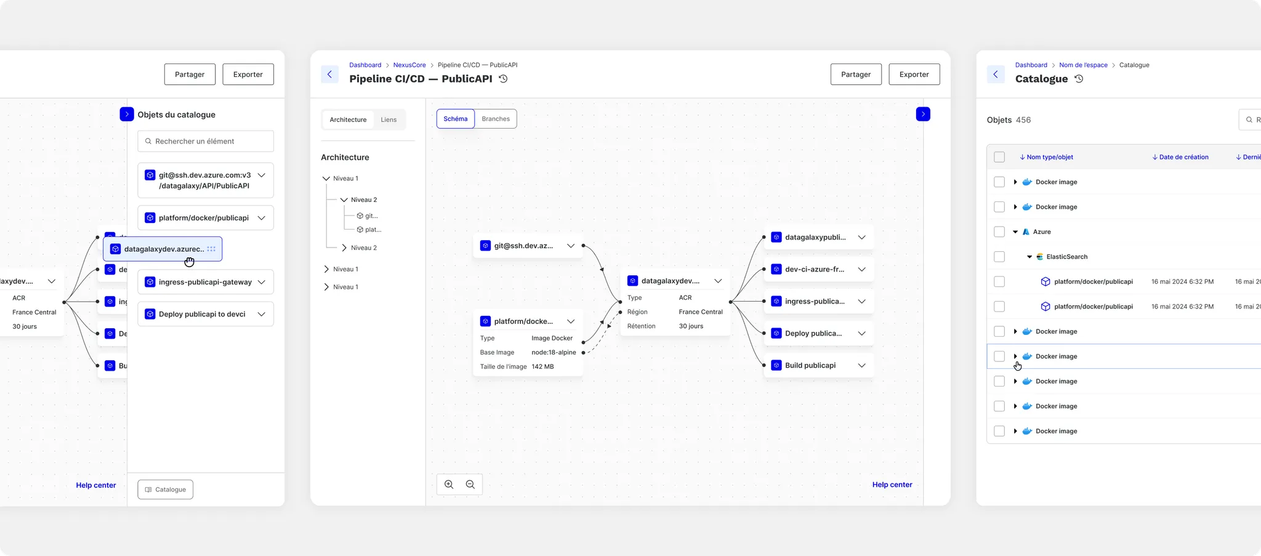This screenshot has width=1261, height=556.
Task: Click Rechercher un élément search field
Action: (x=206, y=141)
